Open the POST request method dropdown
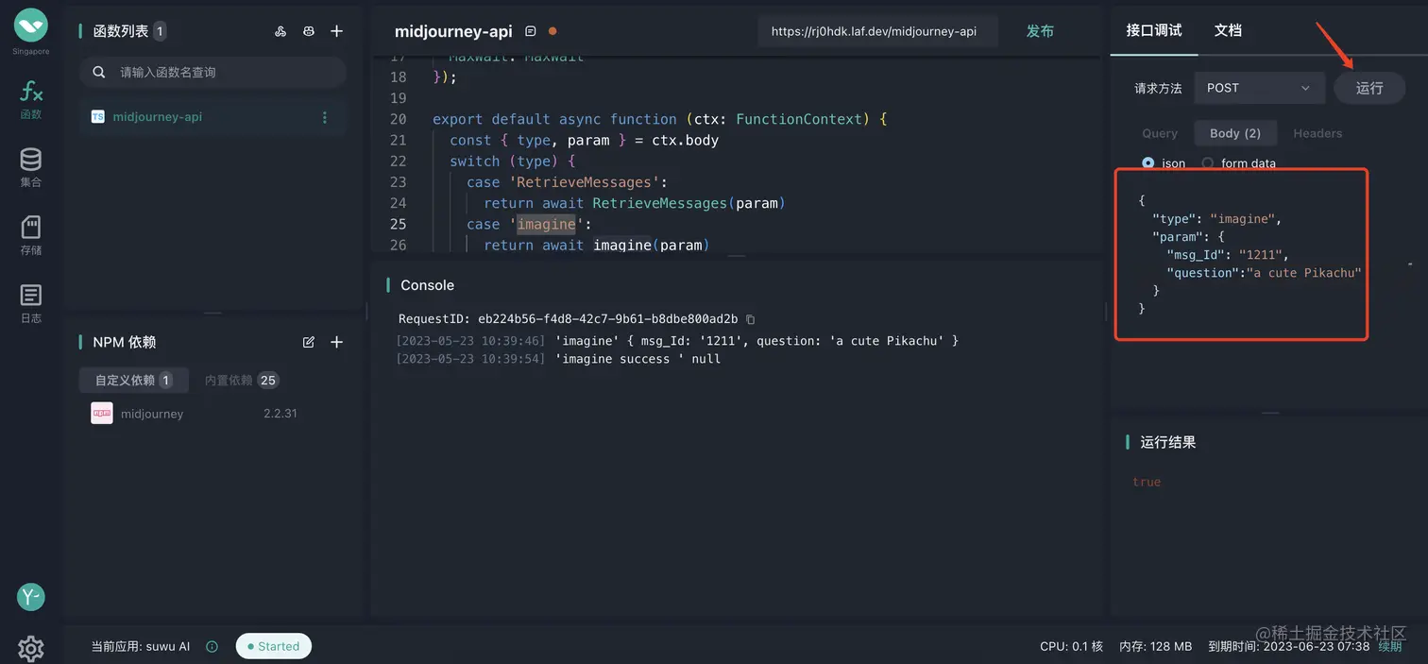 (1259, 88)
